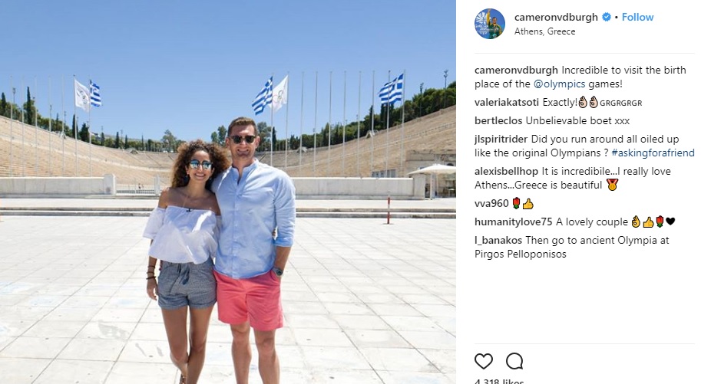View valeriakatsoti's profile
This screenshot has height=384, width=711.
click(x=507, y=103)
